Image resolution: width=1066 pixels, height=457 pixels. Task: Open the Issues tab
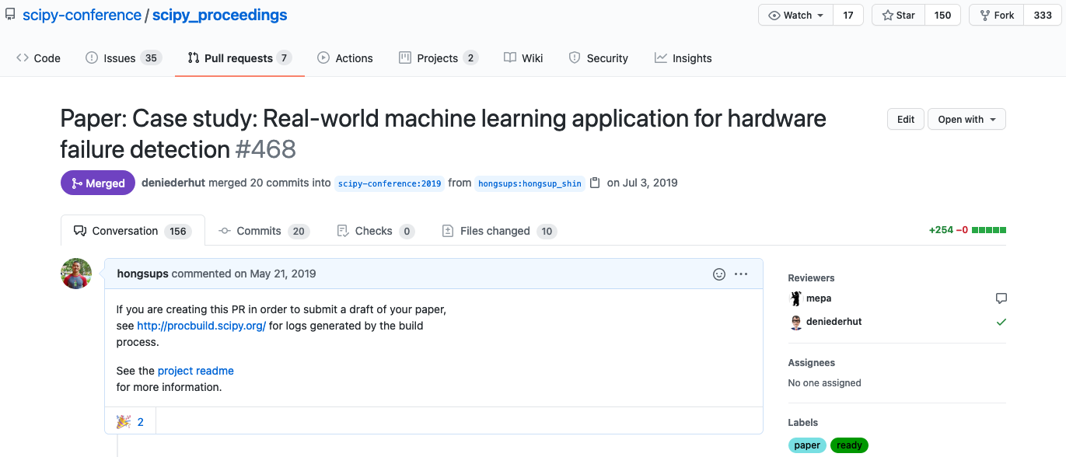coord(124,58)
